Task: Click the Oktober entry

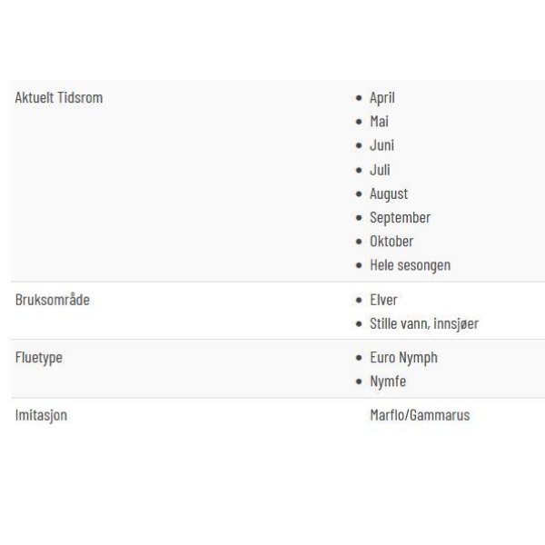Action: [391, 242]
